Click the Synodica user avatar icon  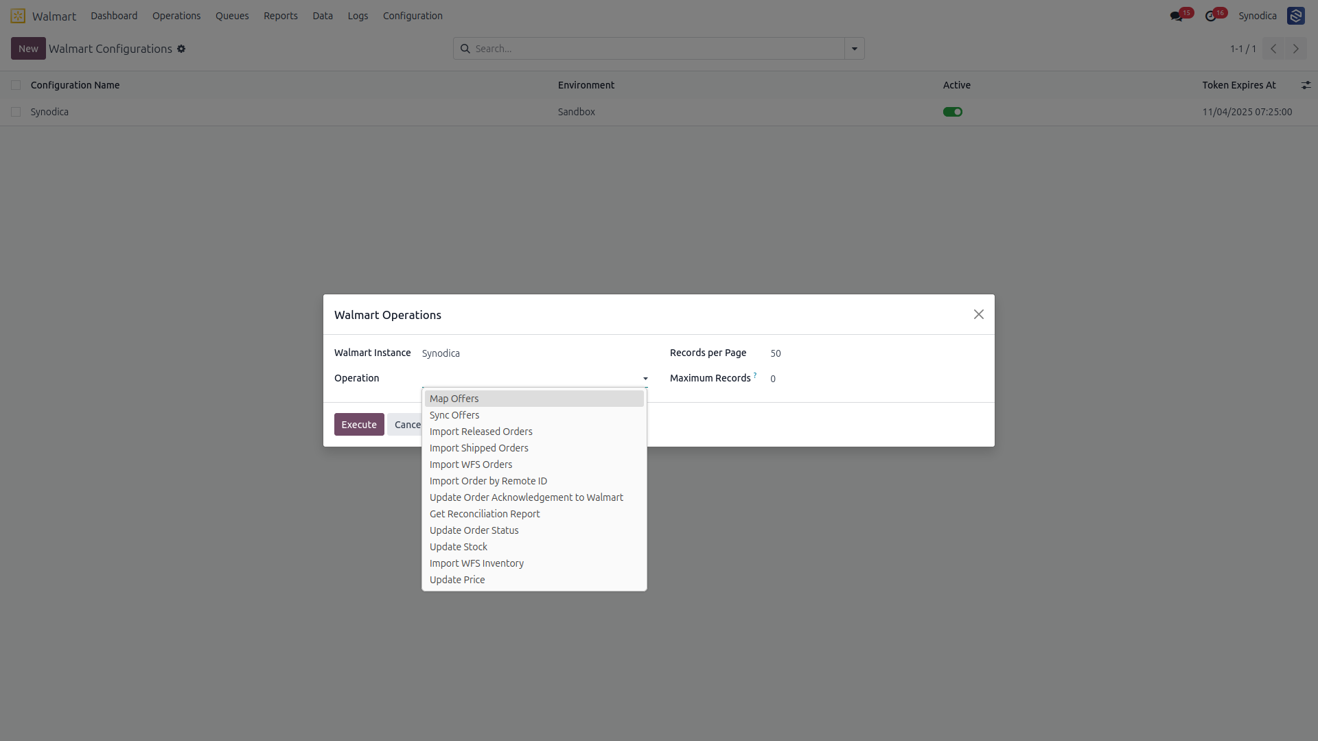click(x=1295, y=16)
